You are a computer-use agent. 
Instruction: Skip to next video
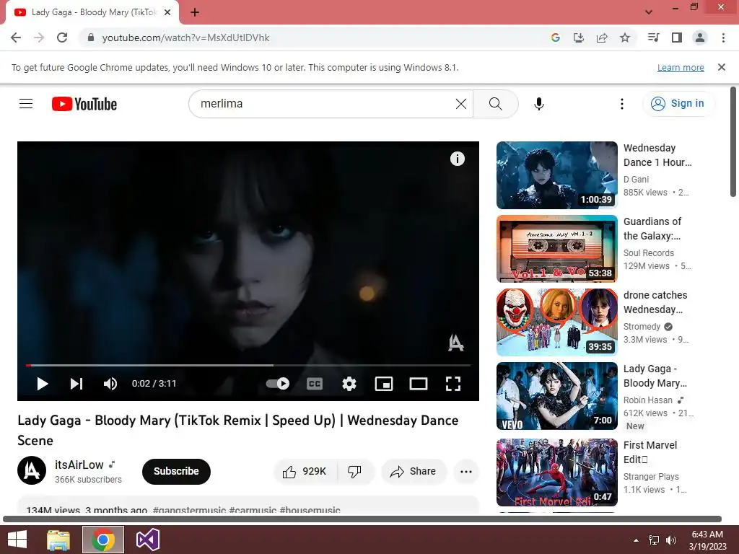point(76,384)
